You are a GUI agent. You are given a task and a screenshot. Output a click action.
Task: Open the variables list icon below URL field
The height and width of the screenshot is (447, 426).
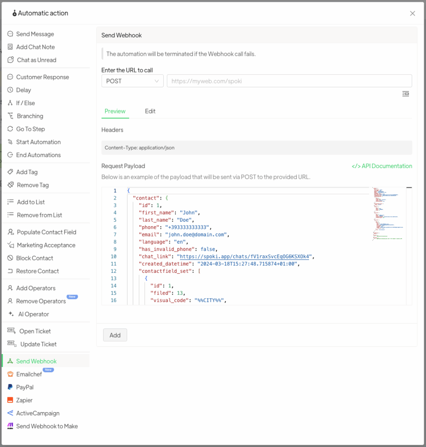point(405,94)
